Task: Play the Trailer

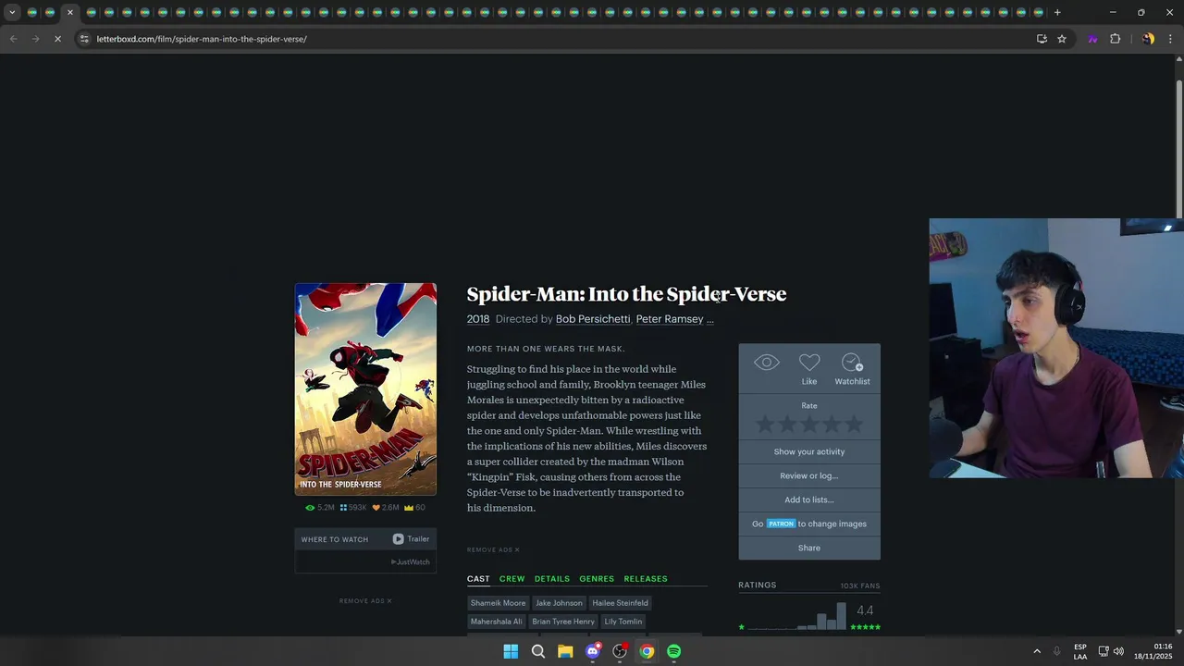Action: click(x=411, y=539)
